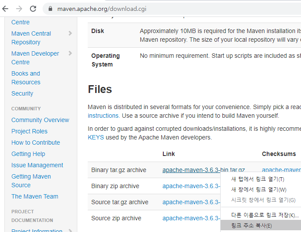Select 링크 주소 복사(E) to copy link address
301x232 pixels.
(261, 225)
